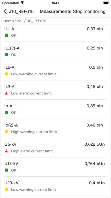The width and height of the screenshot is (111, 198).
Task: Click the red alarm triangle under Uo-kV
Action: (x=7, y=151)
